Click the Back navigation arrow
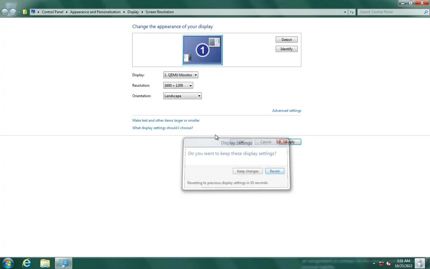The height and width of the screenshot is (269, 430). coord(4,12)
